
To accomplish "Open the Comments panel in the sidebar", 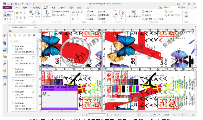I will coord(5,57).
